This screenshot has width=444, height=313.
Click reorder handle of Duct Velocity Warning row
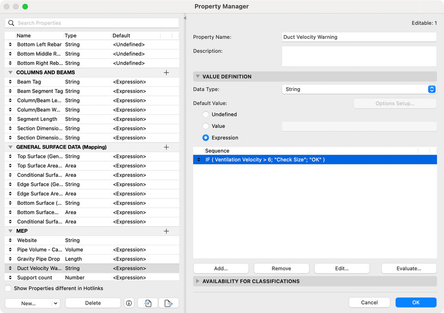coord(10,268)
